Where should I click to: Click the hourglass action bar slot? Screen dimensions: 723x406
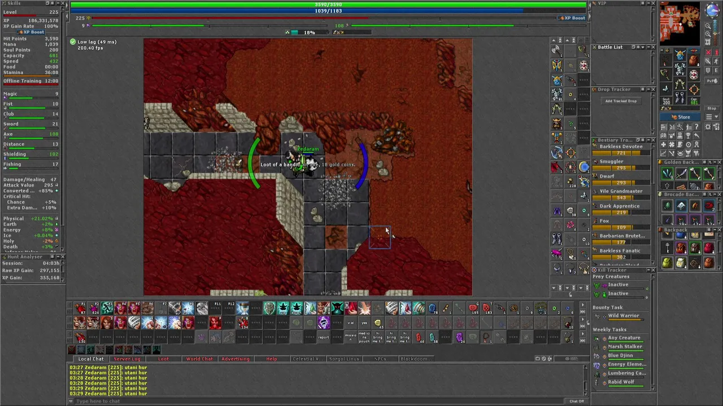pos(243,308)
